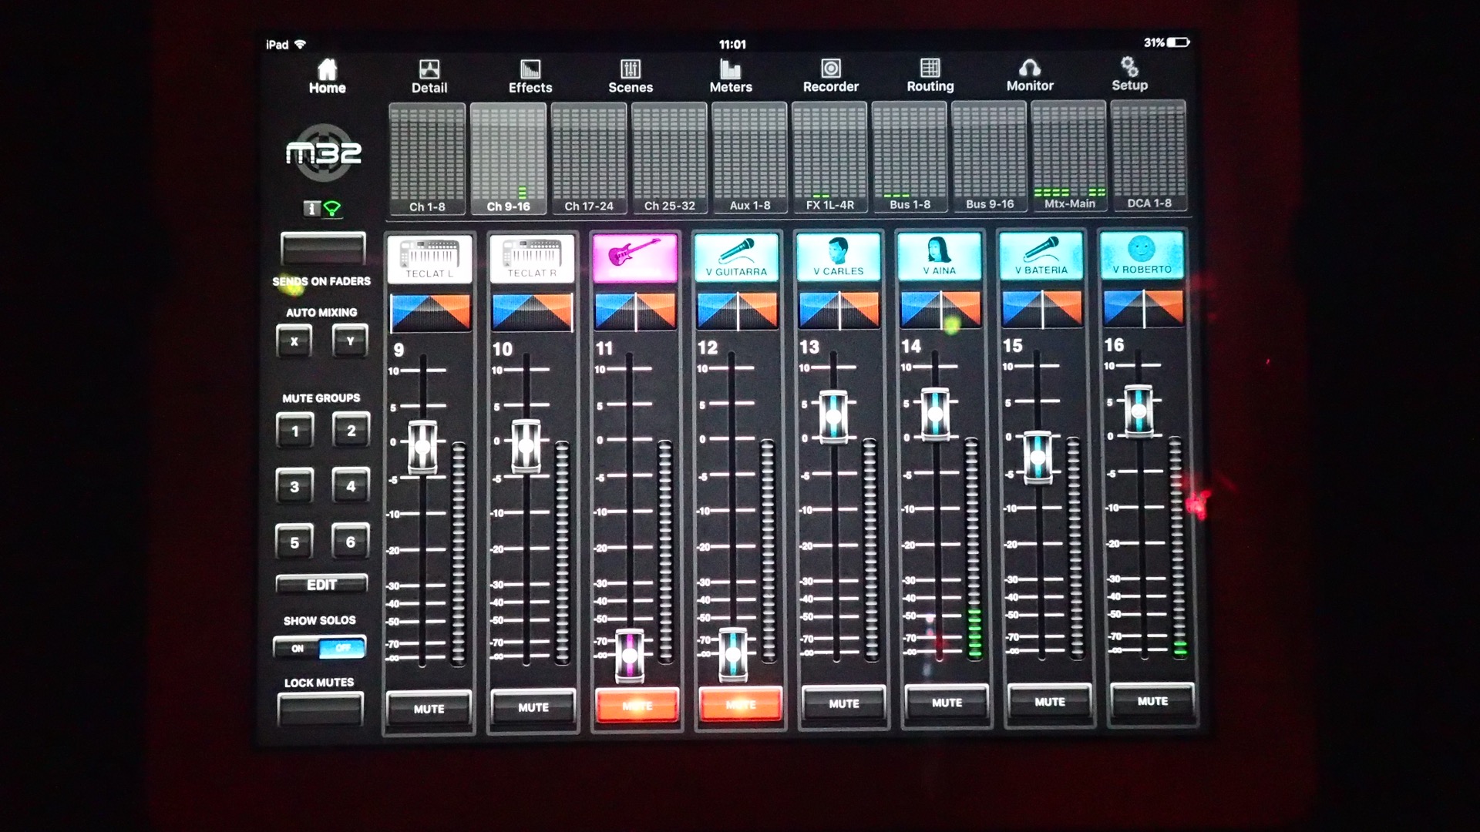1480x832 pixels.
Task: Open the Setup gears icon
Action: point(1129,66)
